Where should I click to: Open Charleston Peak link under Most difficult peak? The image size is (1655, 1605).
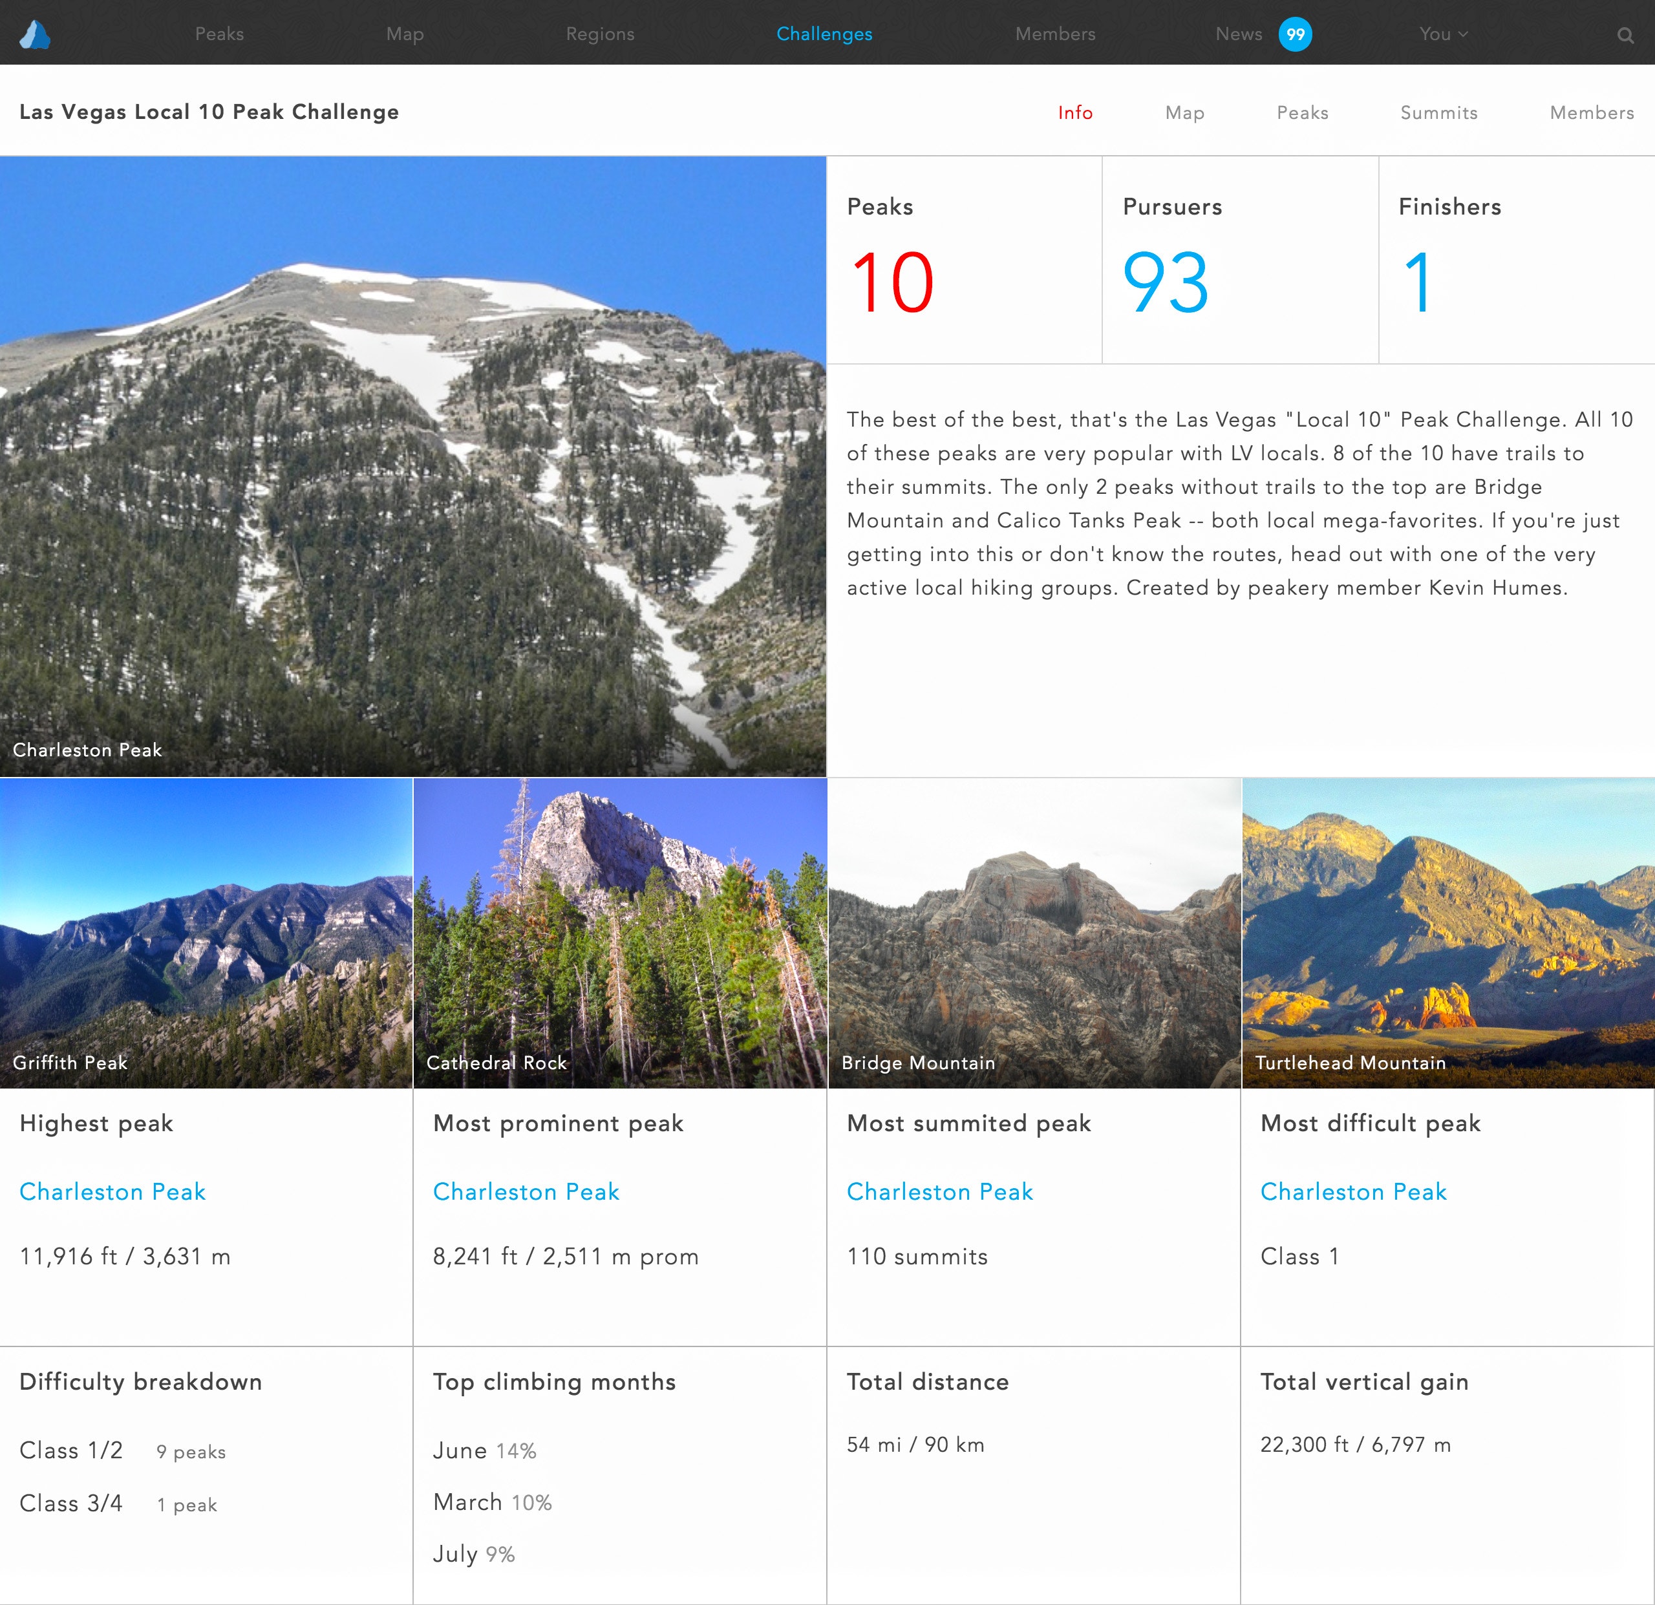[1352, 1191]
